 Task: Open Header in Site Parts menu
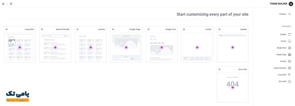coord(283,35)
